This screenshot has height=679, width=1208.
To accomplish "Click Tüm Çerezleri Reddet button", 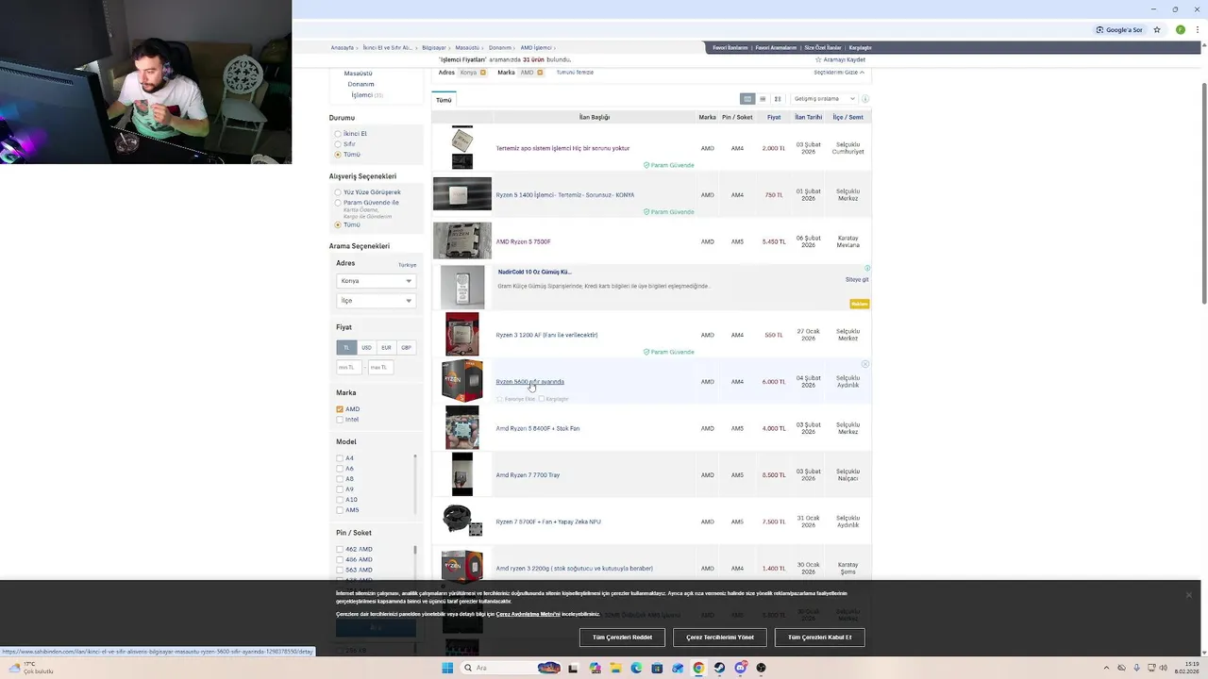I will [x=623, y=638].
